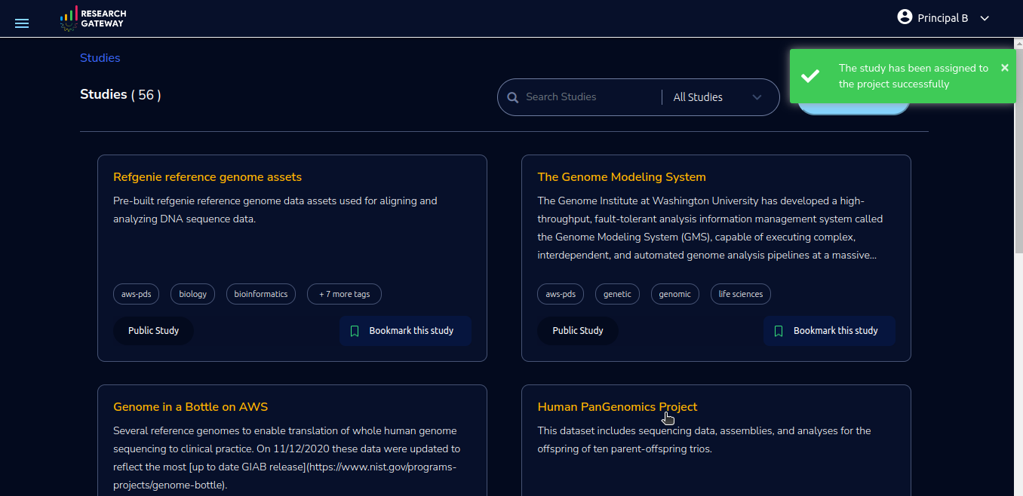Screen dimensions: 1023x496
Task: Click the biology tag on the Refgenie card
Action: click(x=193, y=294)
